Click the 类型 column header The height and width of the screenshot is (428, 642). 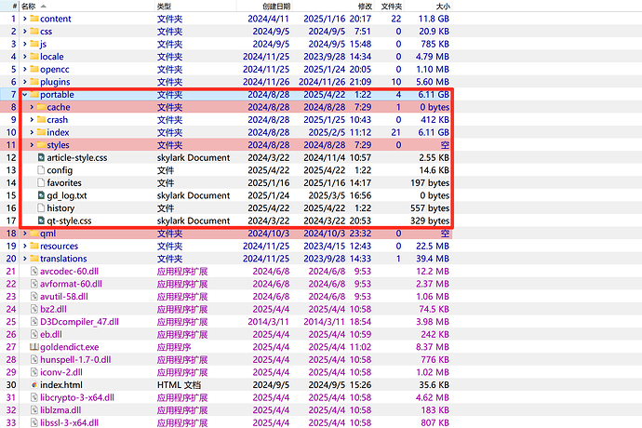pyautogui.click(x=164, y=7)
